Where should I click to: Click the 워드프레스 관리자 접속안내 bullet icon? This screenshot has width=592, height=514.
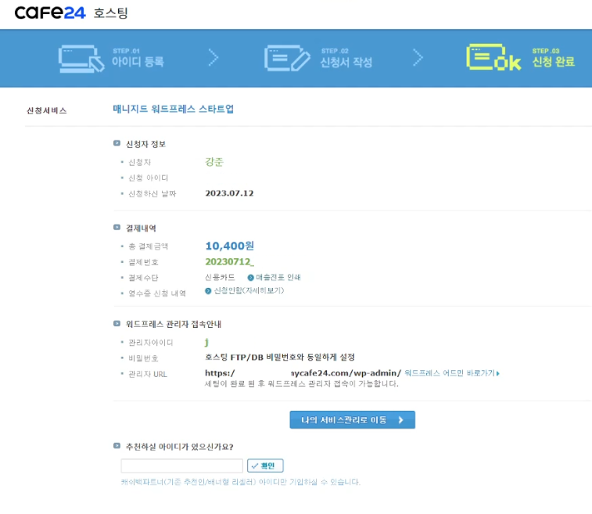click(117, 324)
